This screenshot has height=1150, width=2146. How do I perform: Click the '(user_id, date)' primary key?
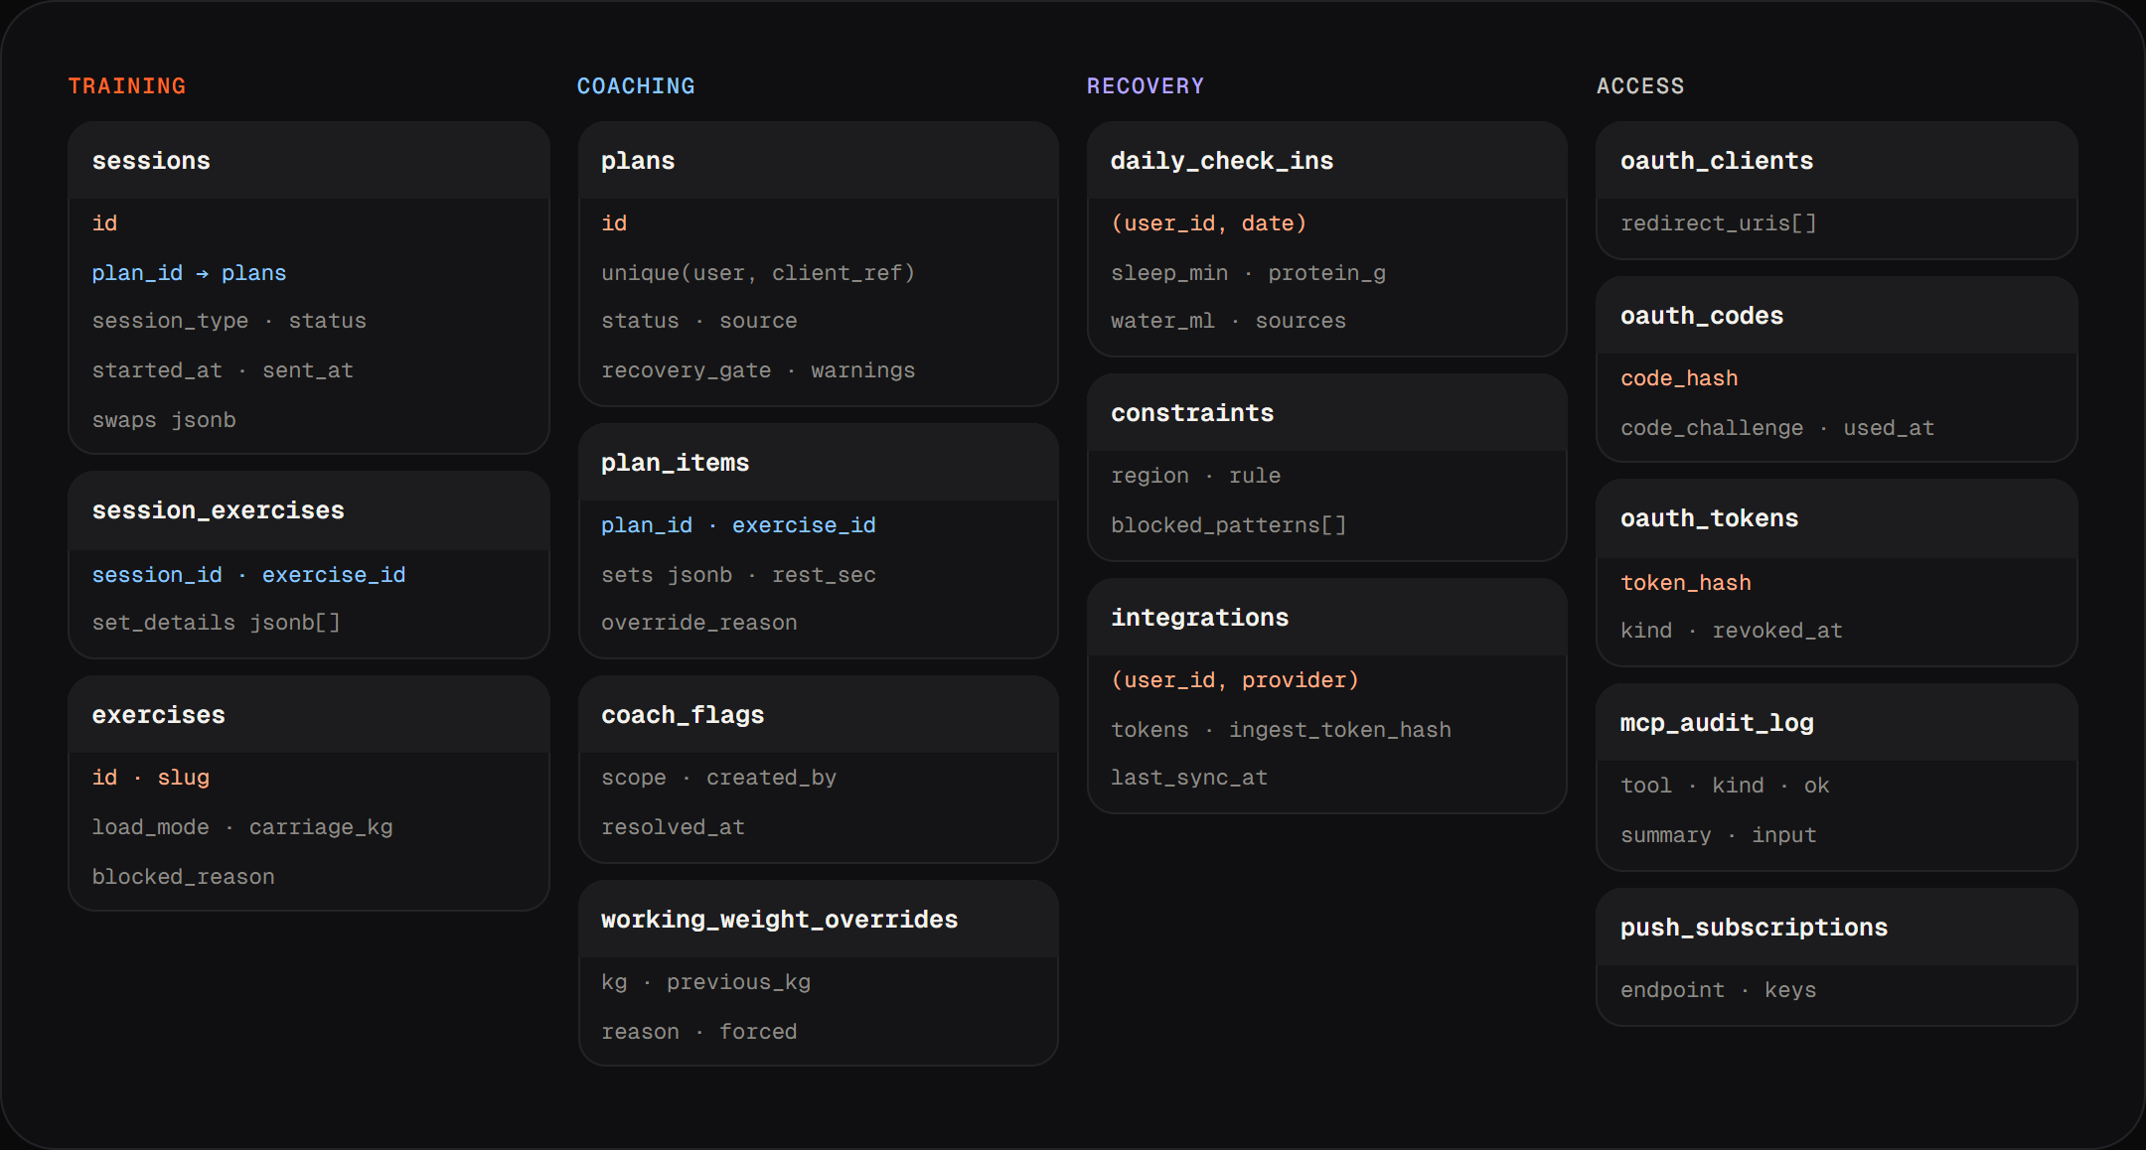pos(1208,223)
